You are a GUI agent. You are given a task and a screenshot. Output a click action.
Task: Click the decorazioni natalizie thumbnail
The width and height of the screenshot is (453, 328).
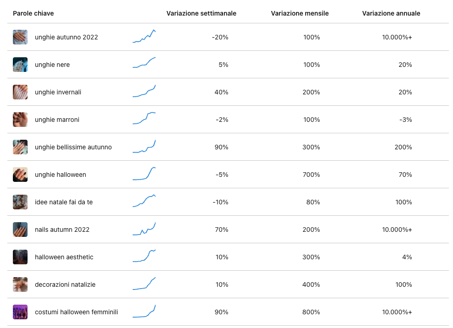[20, 284]
